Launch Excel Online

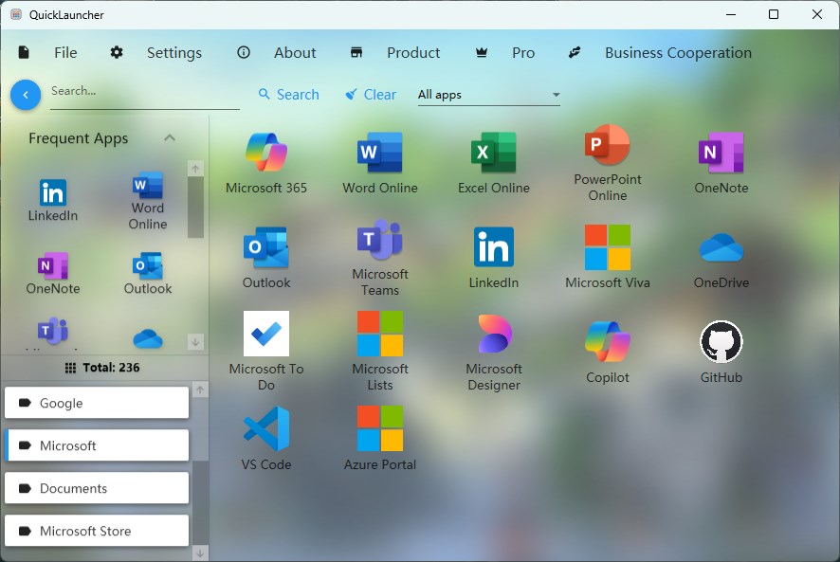(x=493, y=163)
